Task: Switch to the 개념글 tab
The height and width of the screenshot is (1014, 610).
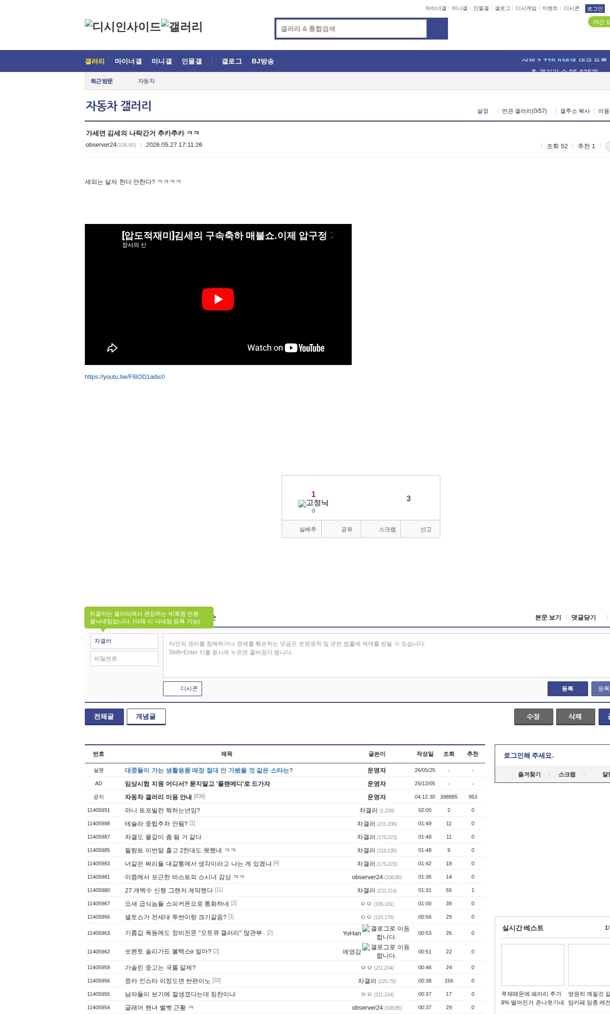Action: click(146, 717)
